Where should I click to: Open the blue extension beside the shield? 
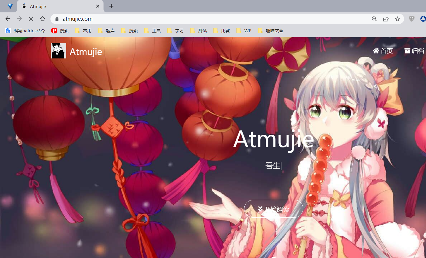[x=423, y=19]
